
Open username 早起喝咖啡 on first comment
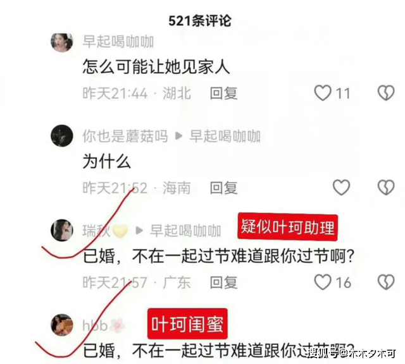tap(118, 42)
